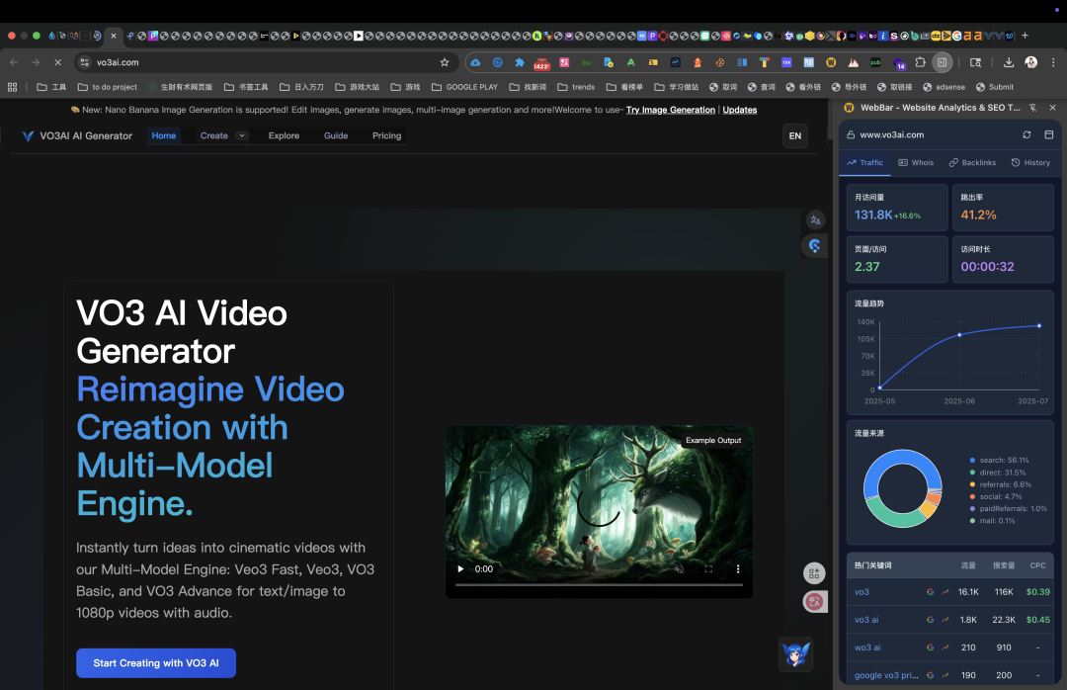This screenshot has height=690, width=1067.
Task: Unmute the example video
Action: 679,568
